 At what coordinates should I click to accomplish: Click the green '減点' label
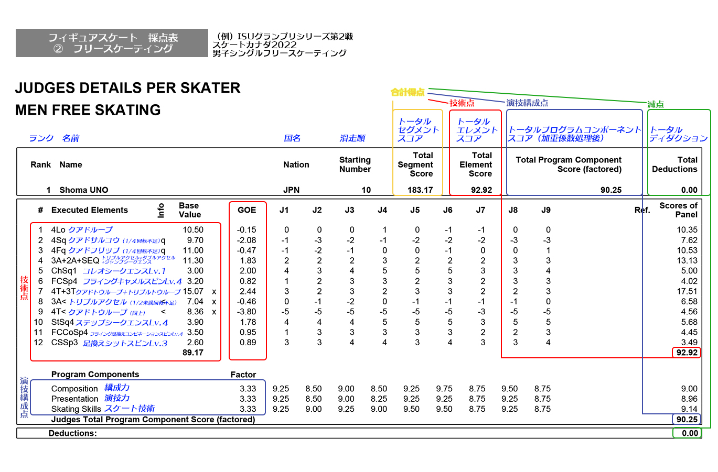click(656, 104)
